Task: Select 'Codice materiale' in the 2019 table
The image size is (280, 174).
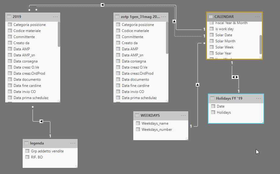Action: coord(27,31)
